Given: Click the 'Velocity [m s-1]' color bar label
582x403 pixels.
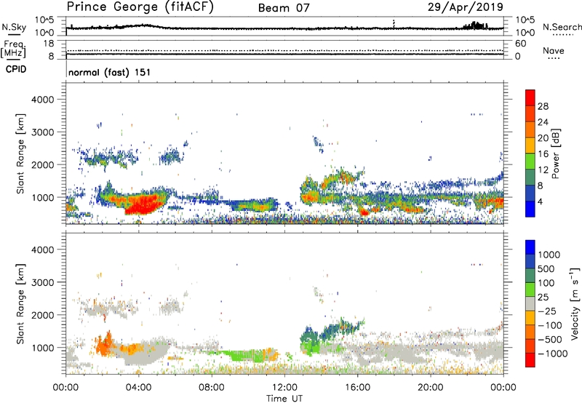Looking at the screenshot, I should point(574,303).
